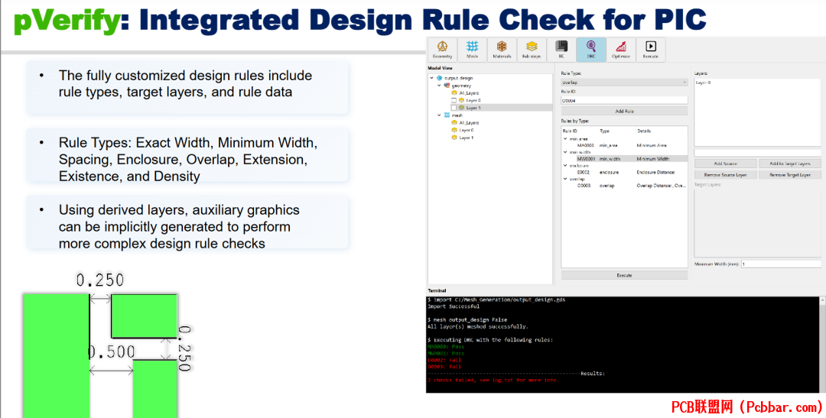The image size is (826, 418).
Task: Open the Mesh toolbar tab
Action: (x=472, y=50)
